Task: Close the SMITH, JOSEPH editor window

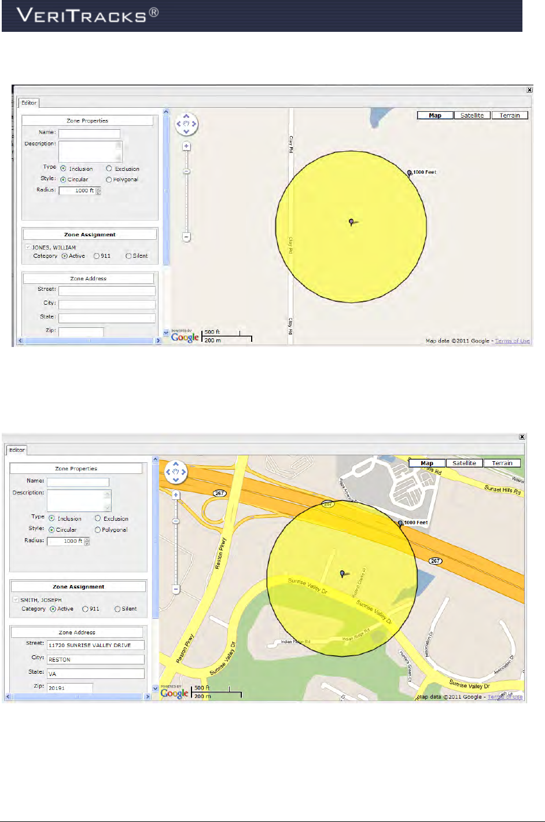Action: (x=522, y=437)
